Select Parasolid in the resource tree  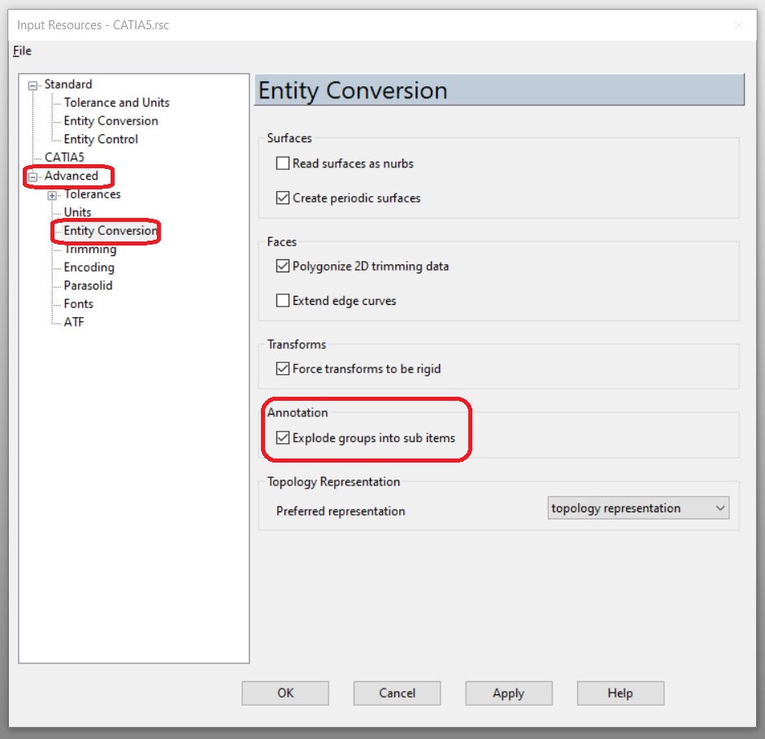(x=87, y=285)
